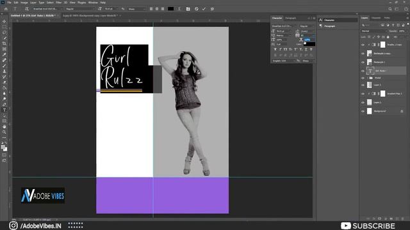The width and height of the screenshot is (410, 230).
Task: Select the Move tool
Action: click(4, 21)
